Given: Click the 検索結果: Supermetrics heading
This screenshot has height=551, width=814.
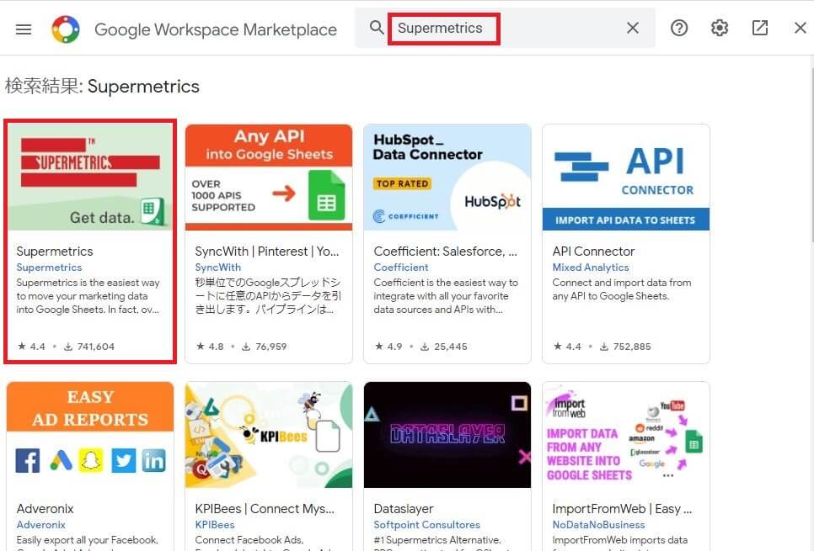Looking at the screenshot, I should [x=102, y=86].
